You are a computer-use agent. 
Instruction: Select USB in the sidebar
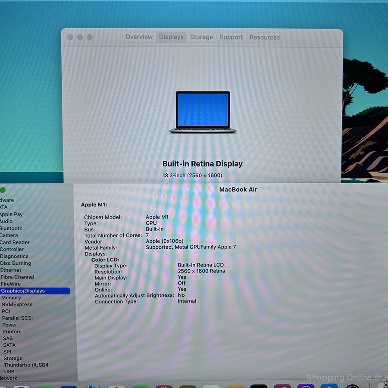pyautogui.click(x=9, y=372)
